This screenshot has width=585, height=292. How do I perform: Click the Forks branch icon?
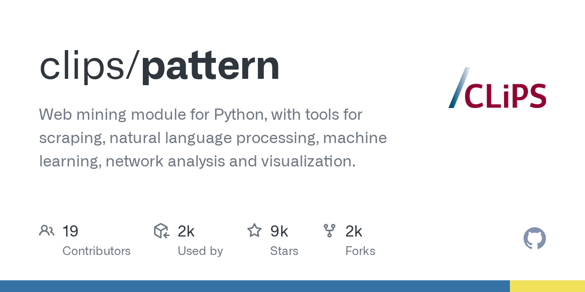330,231
